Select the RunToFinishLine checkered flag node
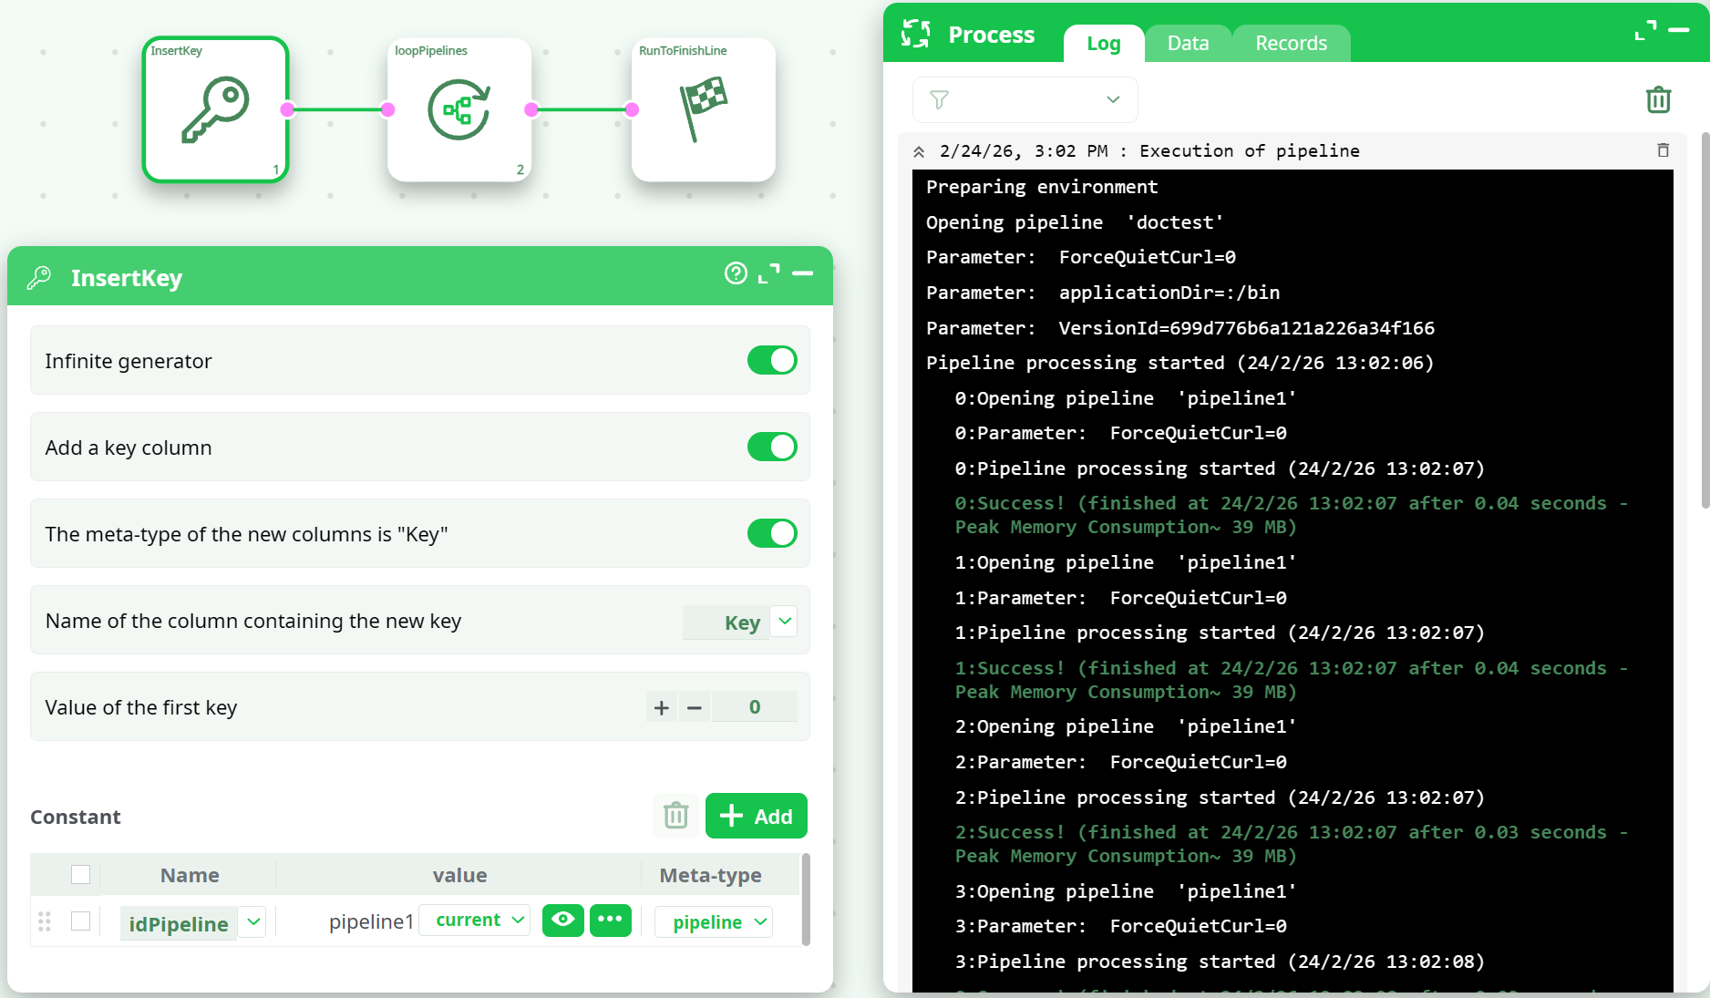The height and width of the screenshot is (998, 1710). pyautogui.click(x=703, y=109)
